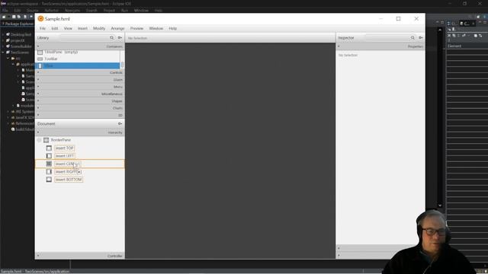
Task: Open the Arrange menu in Scene Builder
Action: click(x=117, y=28)
